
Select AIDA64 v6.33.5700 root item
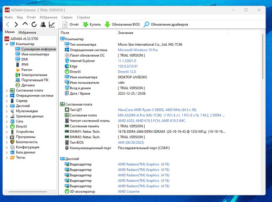pos(21,39)
